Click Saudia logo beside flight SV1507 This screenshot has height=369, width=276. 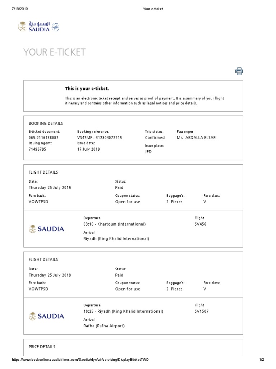46,316
